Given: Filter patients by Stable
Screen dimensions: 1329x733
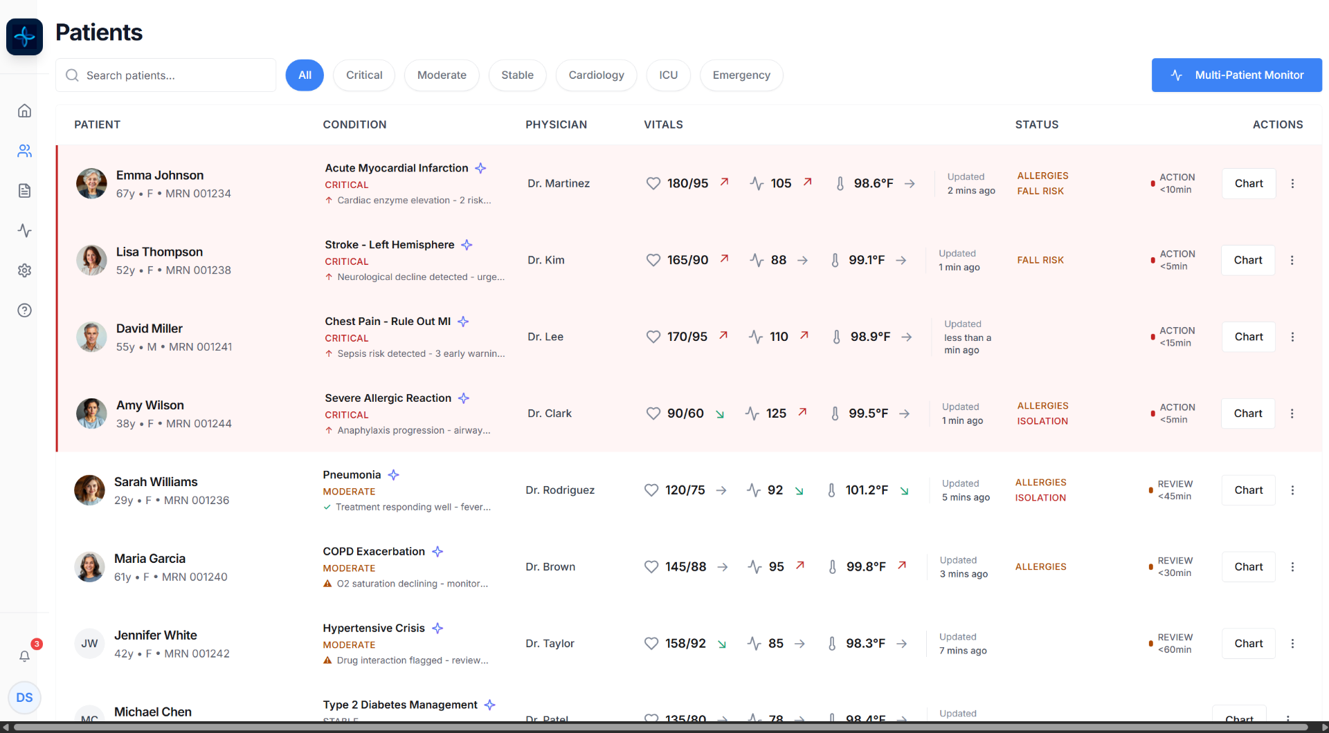Looking at the screenshot, I should pyautogui.click(x=517, y=75).
